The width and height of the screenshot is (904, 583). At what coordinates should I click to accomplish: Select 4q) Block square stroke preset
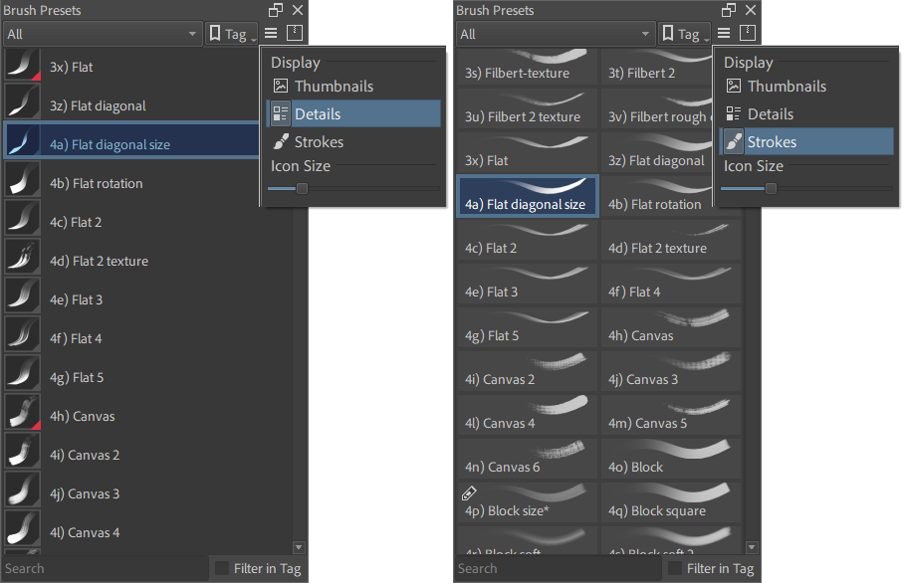click(x=670, y=502)
